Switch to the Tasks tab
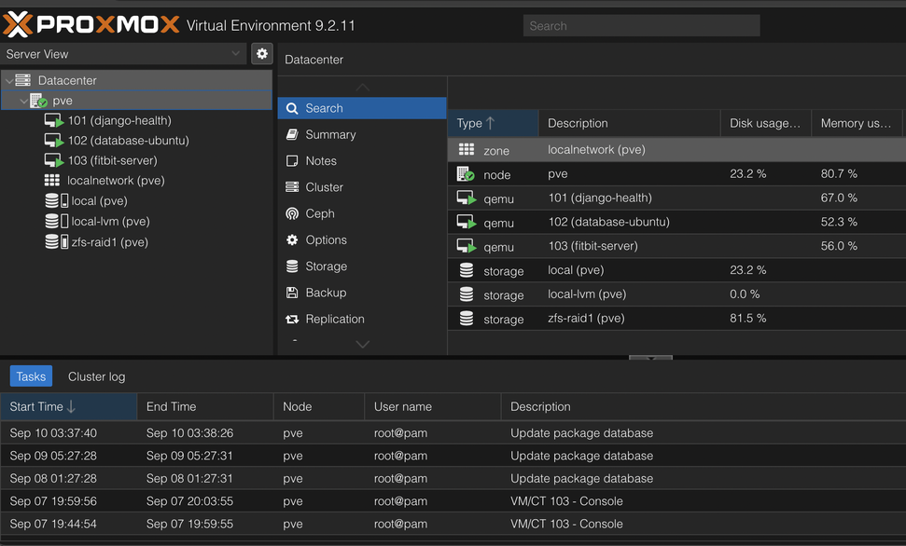This screenshot has height=546, width=906. point(31,376)
